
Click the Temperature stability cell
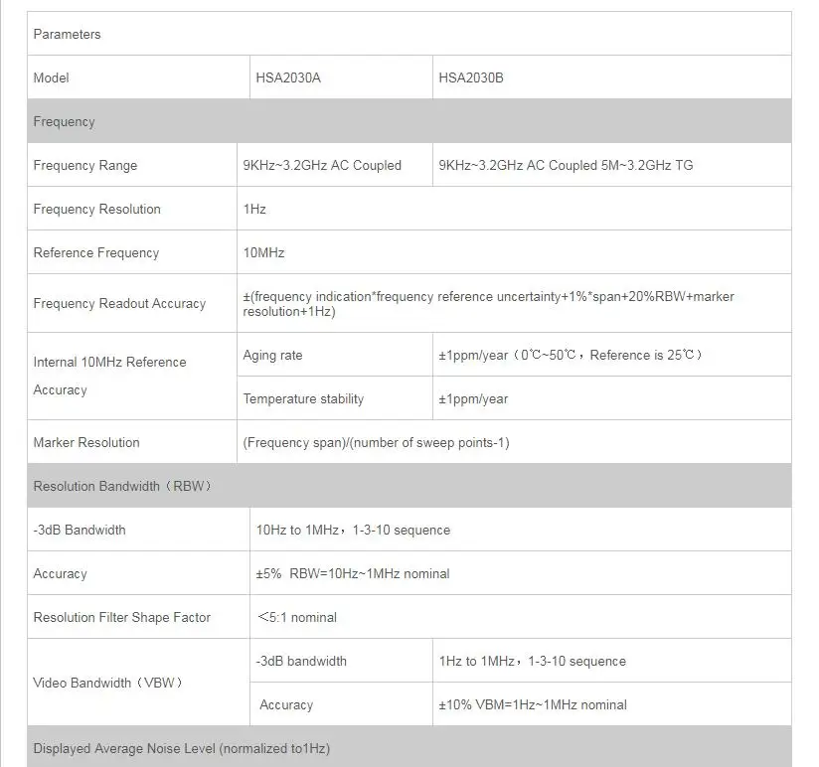point(335,399)
